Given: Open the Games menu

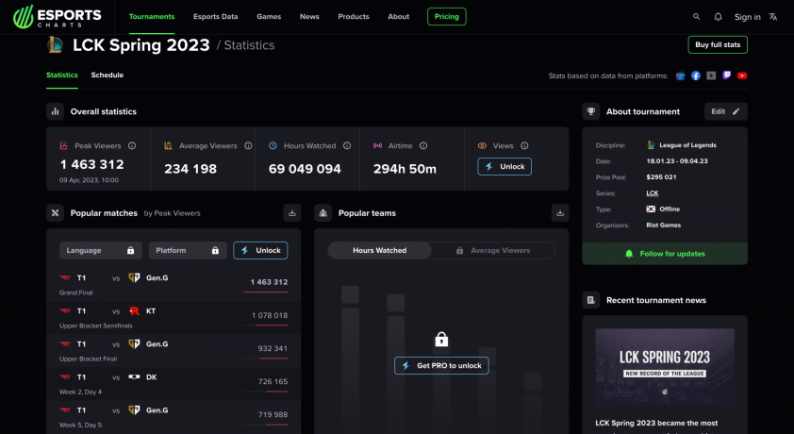Looking at the screenshot, I should (269, 17).
